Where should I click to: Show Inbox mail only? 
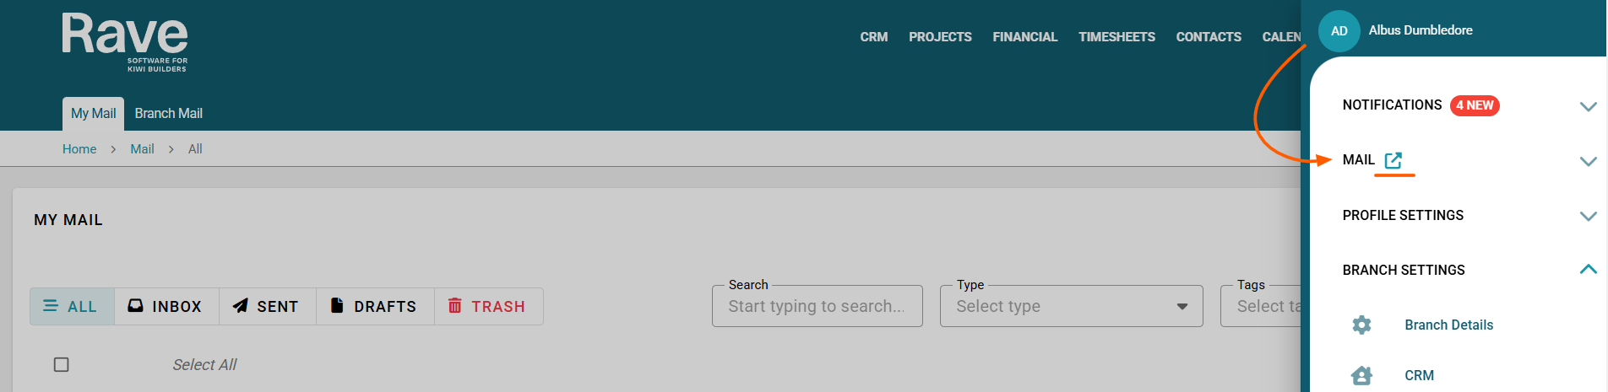pos(166,306)
